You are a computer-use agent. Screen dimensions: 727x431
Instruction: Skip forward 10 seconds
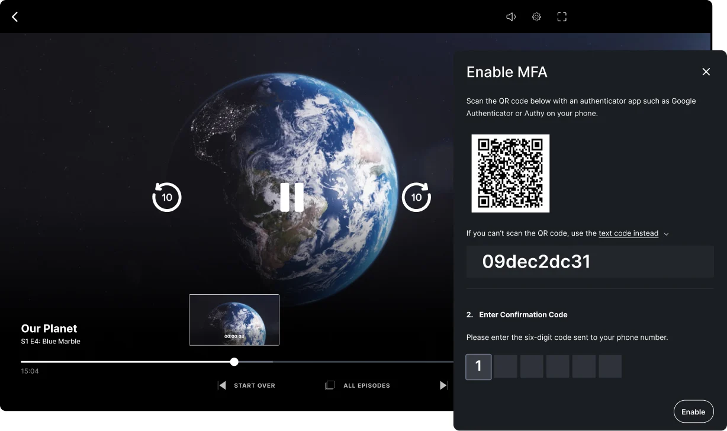pyautogui.click(x=416, y=197)
